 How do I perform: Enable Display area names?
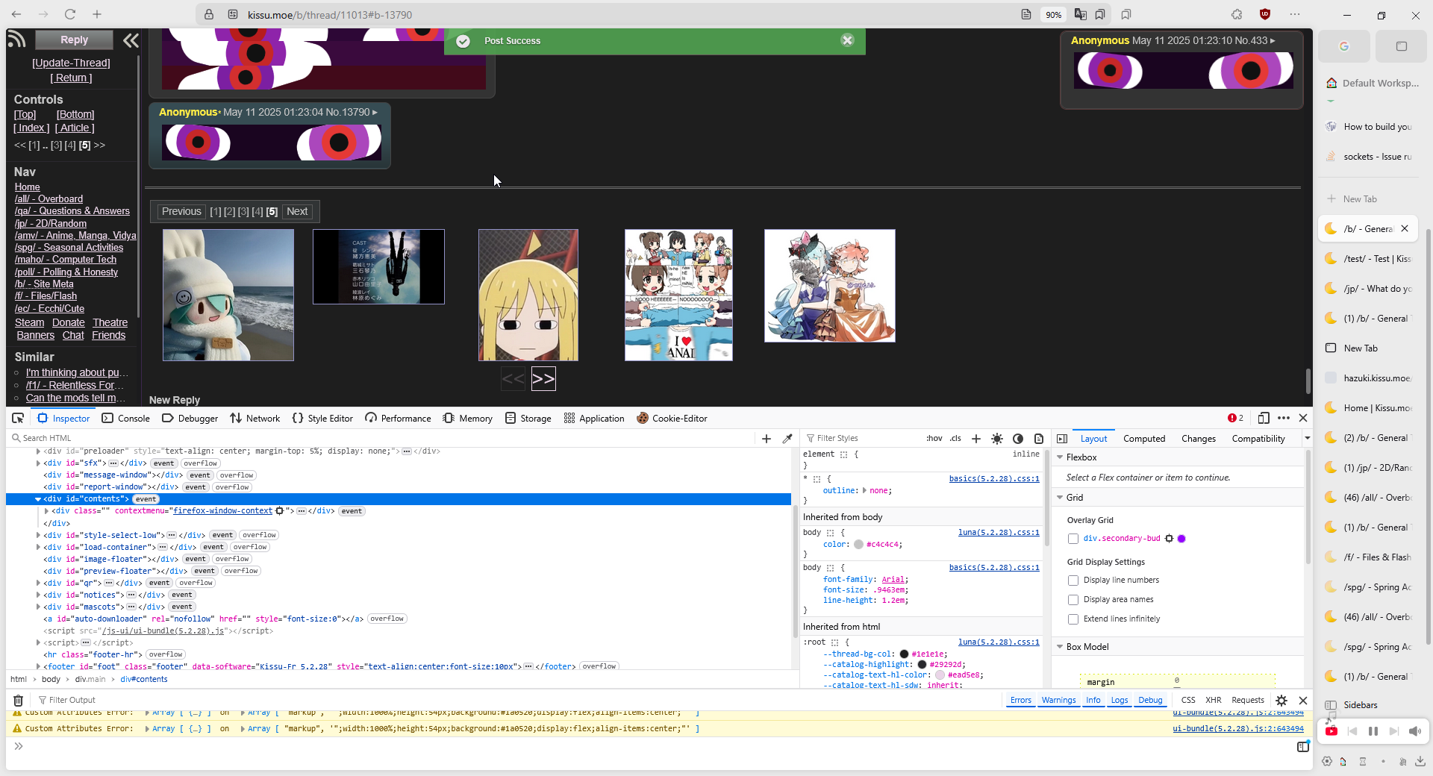[x=1073, y=600]
